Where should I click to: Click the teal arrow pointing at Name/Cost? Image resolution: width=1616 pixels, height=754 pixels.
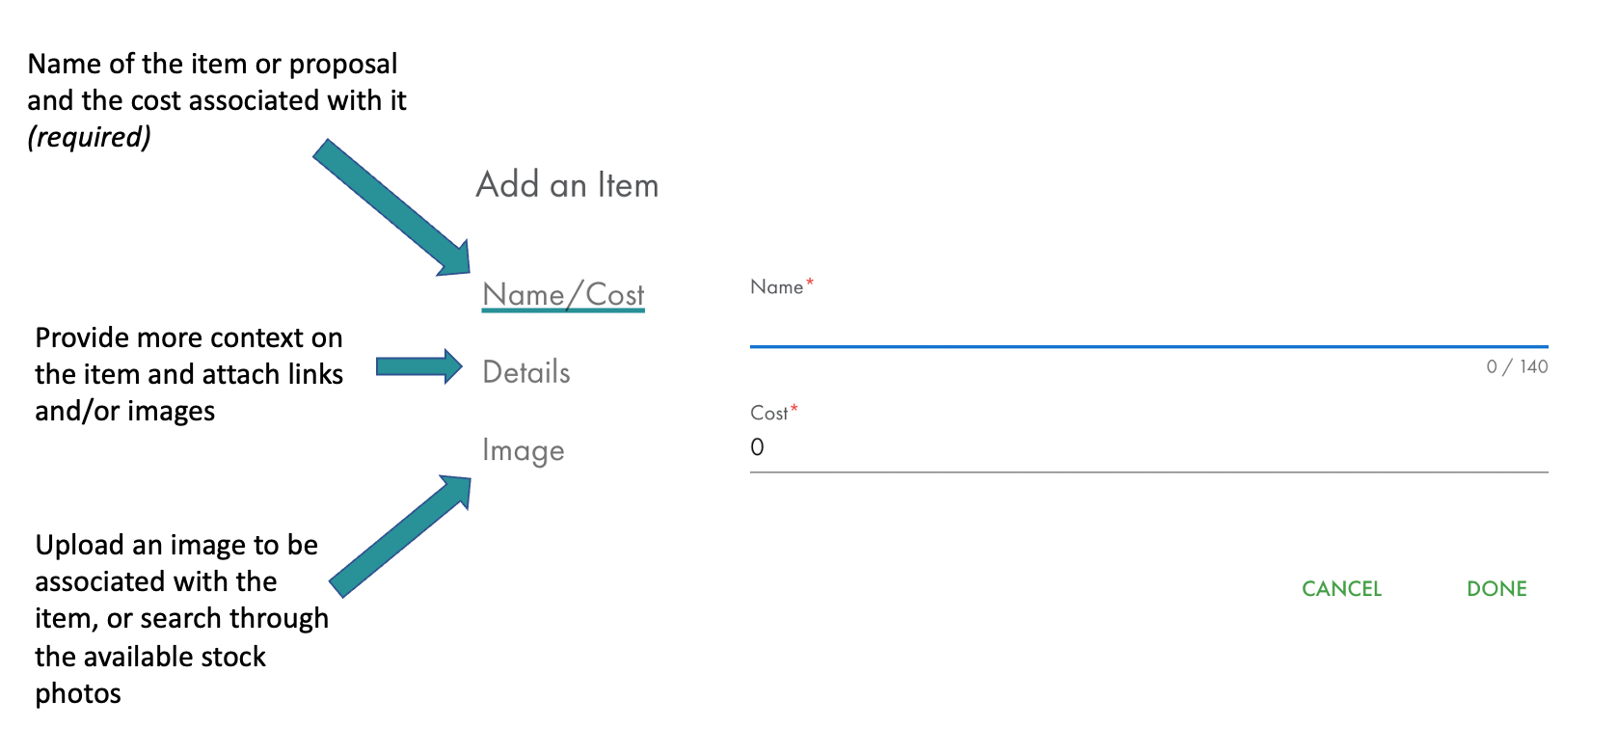click(x=392, y=208)
